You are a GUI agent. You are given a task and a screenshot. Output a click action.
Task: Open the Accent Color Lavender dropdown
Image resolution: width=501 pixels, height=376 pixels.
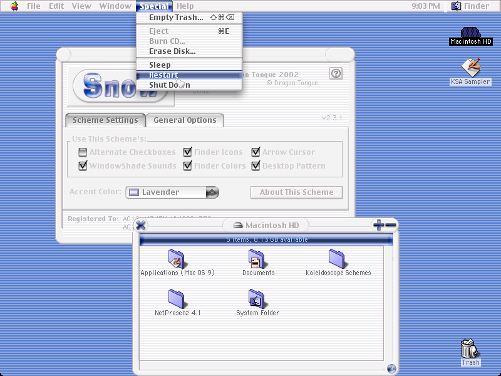[172, 192]
